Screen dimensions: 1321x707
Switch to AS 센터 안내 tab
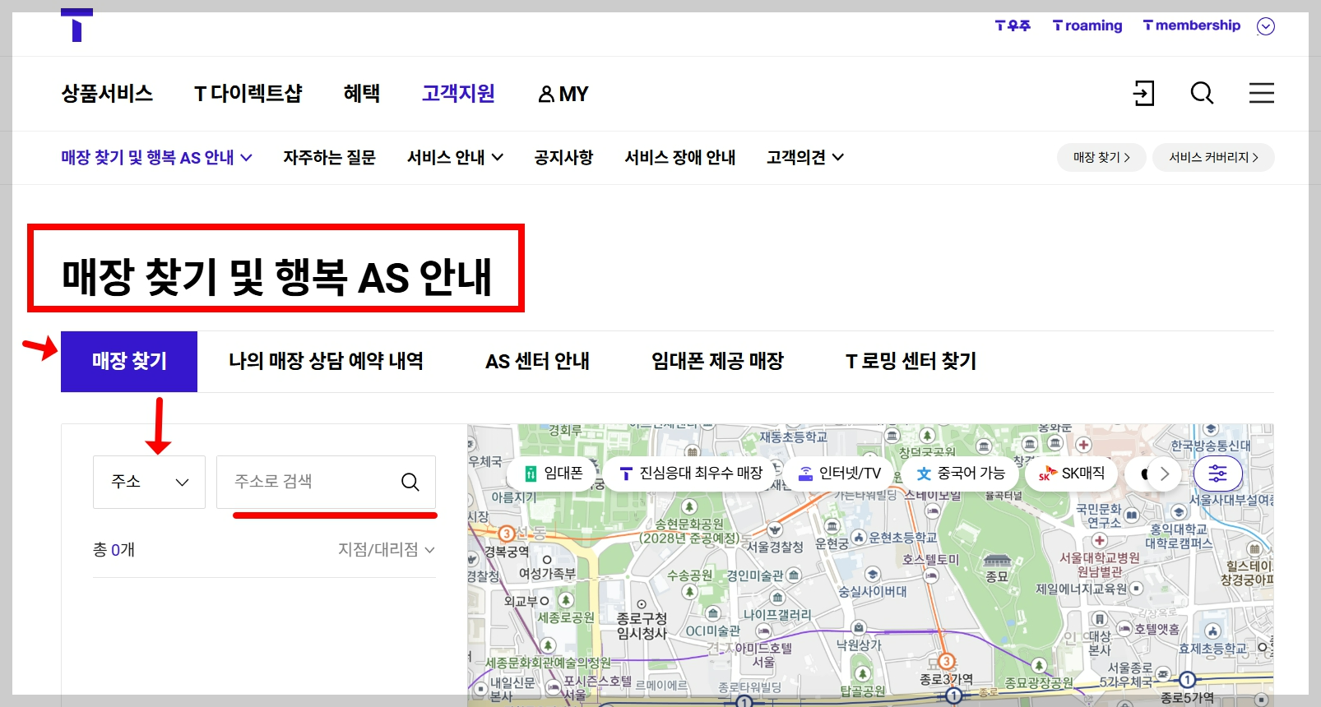537,362
